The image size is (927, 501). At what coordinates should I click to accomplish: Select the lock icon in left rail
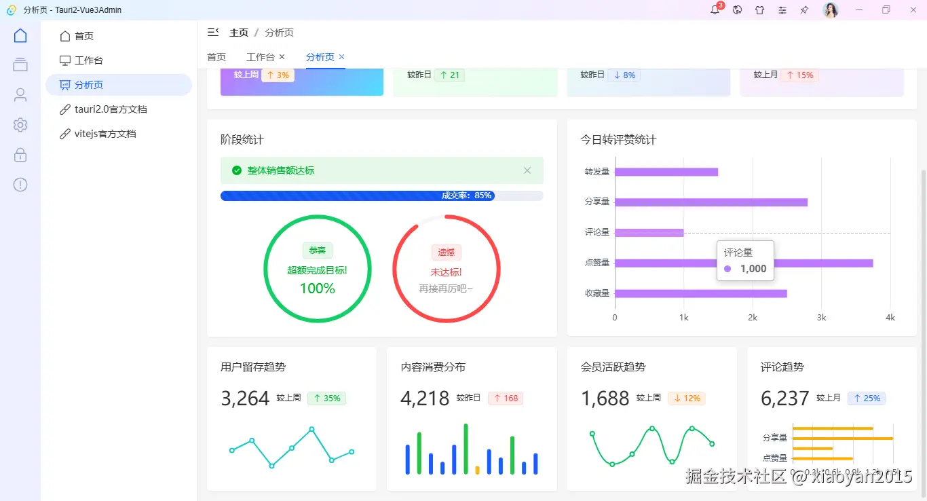pyautogui.click(x=20, y=155)
